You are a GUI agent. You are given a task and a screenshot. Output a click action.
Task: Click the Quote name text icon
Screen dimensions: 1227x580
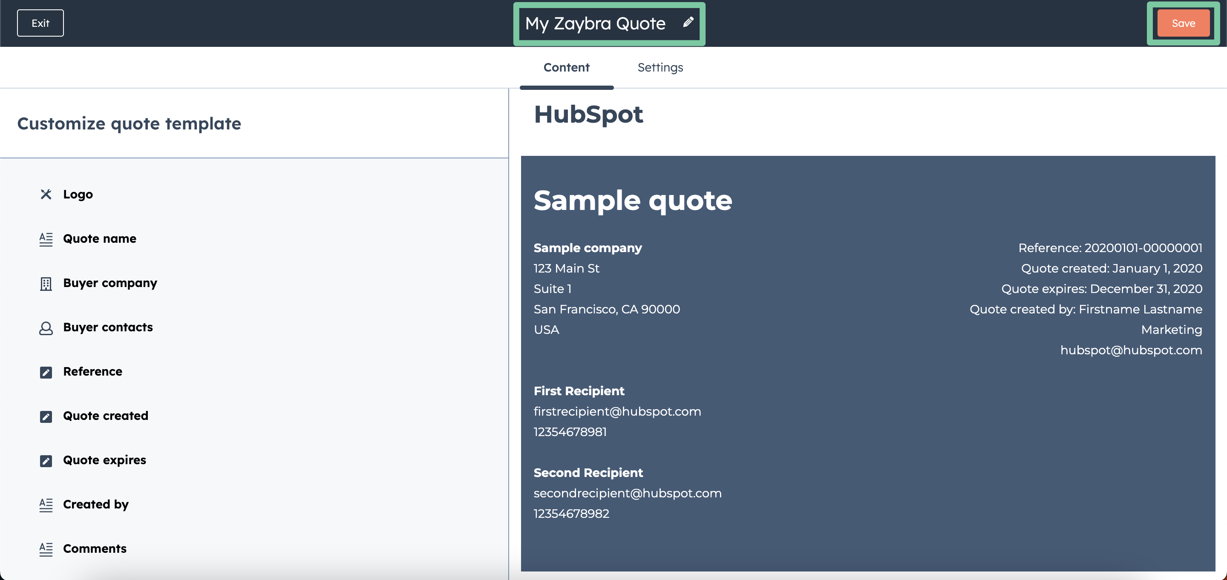pos(46,239)
